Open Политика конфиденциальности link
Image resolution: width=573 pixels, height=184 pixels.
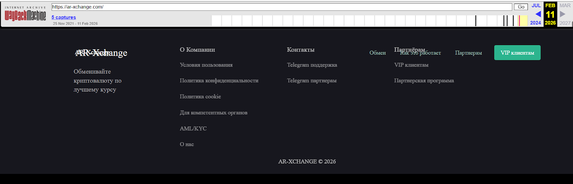pyautogui.click(x=219, y=81)
